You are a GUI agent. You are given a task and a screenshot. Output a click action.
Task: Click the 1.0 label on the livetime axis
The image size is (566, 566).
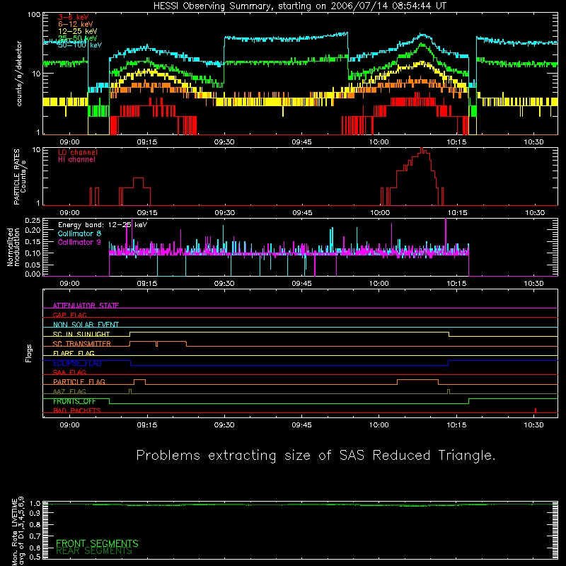tap(35, 503)
